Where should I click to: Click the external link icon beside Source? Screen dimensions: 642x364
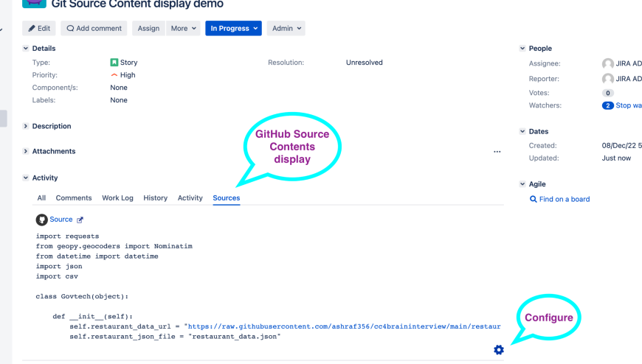point(80,220)
